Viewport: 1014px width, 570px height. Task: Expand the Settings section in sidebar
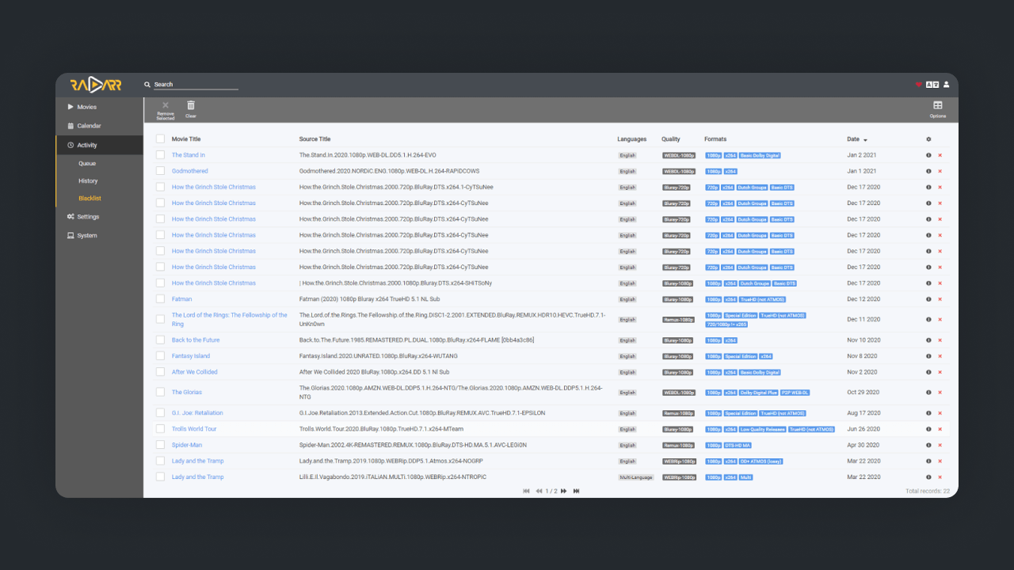coord(88,217)
